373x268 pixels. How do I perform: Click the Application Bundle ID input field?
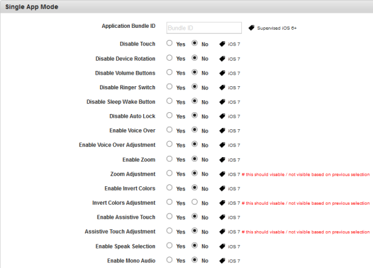click(204, 28)
